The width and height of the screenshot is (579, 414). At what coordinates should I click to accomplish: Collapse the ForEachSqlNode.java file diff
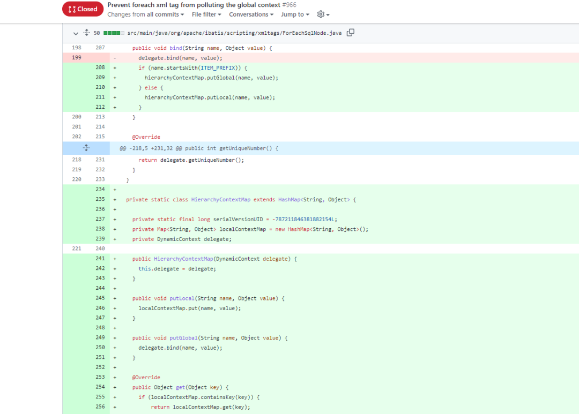(76, 33)
